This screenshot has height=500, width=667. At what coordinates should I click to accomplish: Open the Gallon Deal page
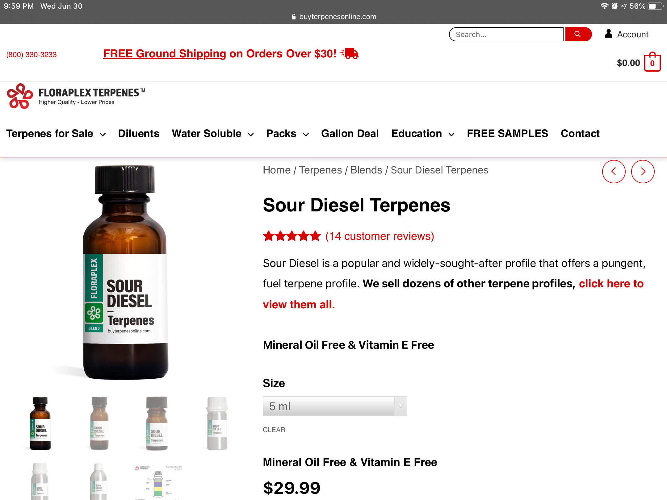pos(350,134)
